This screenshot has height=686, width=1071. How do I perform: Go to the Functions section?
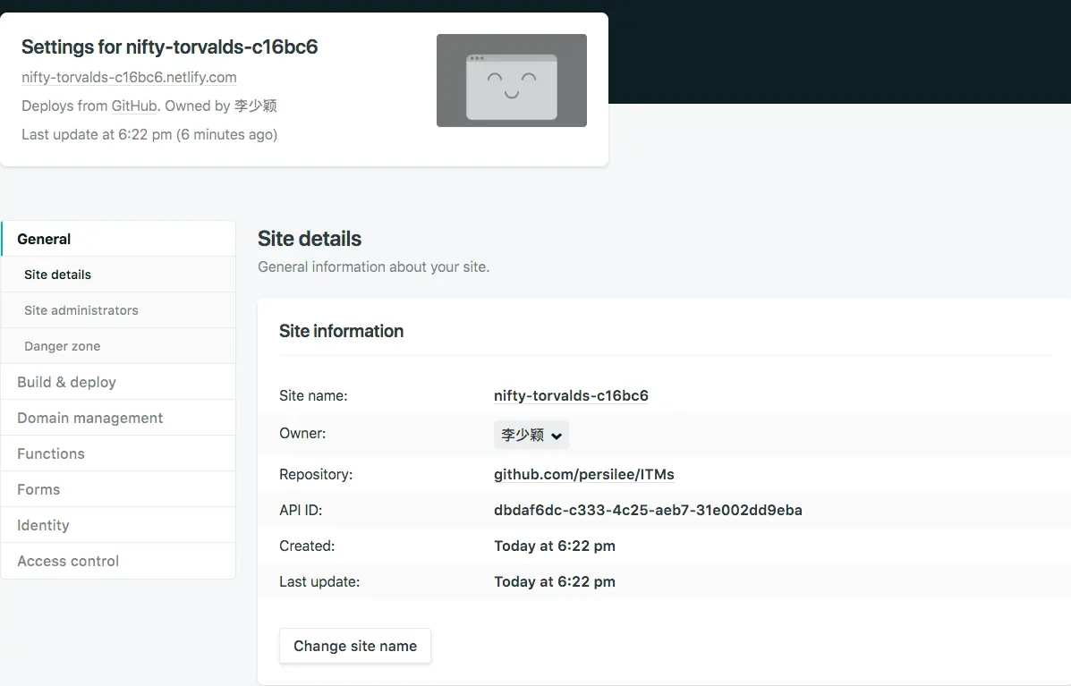pyautogui.click(x=50, y=453)
